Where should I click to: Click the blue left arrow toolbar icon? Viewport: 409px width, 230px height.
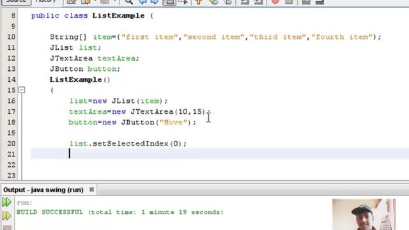click(x=143, y=2)
